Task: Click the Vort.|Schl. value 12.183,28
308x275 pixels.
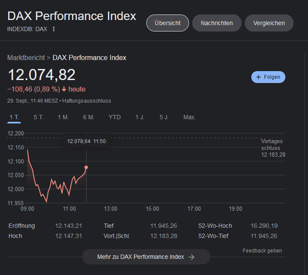Action: (x=163, y=236)
